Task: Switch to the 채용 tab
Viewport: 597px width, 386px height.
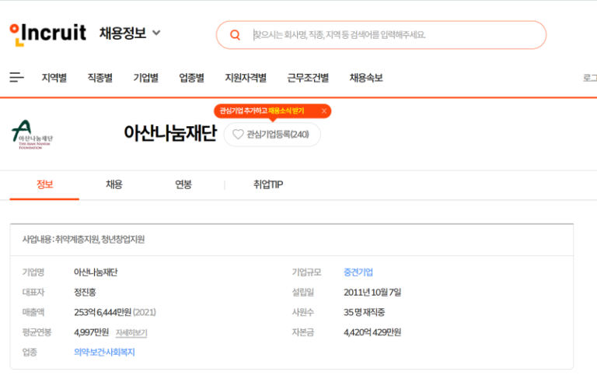Action: (x=114, y=184)
